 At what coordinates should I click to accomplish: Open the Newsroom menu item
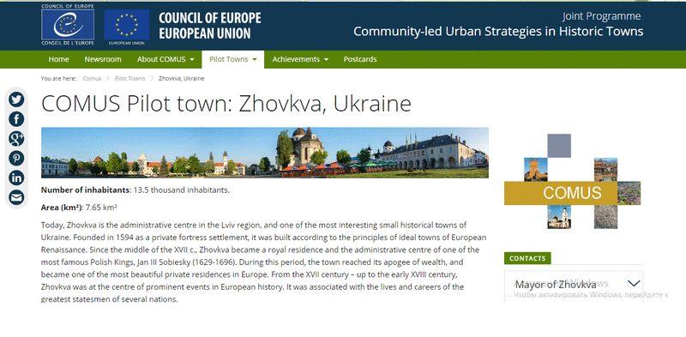[x=103, y=59]
